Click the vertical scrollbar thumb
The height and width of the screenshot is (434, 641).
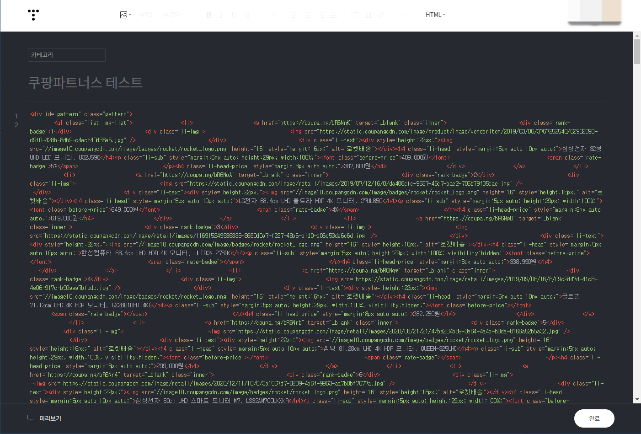637,52
